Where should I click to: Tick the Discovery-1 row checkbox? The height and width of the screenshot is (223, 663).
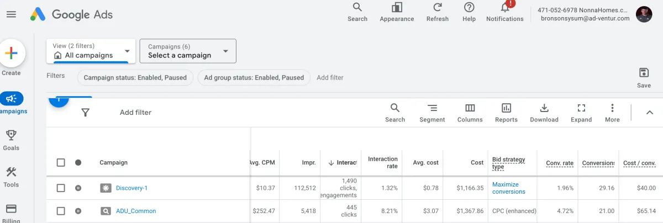pyautogui.click(x=61, y=188)
